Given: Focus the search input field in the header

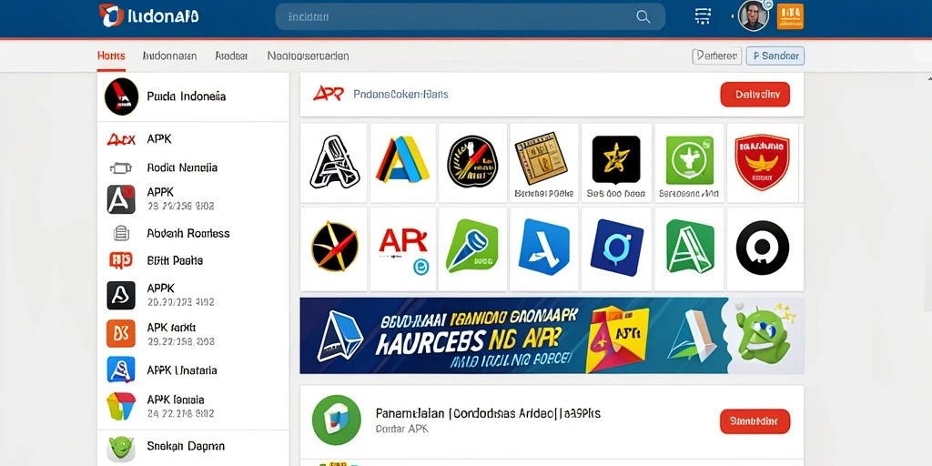Looking at the screenshot, I should click(x=471, y=16).
